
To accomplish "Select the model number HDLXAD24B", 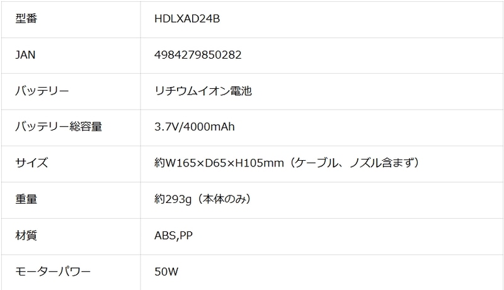I will click(x=186, y=18).
